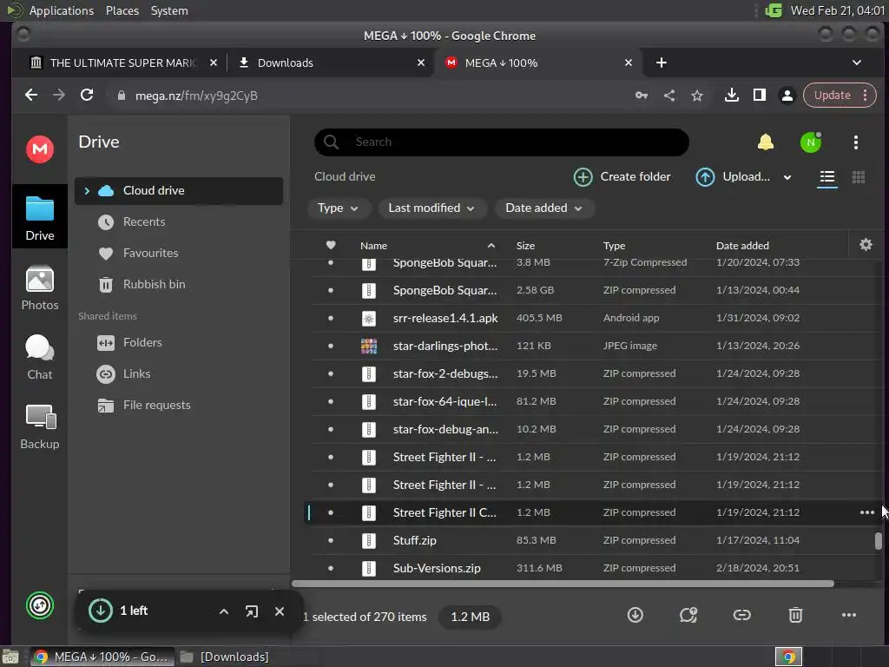
Task: Sort by the Size column header
Action: pyautogui.click(x=525, y=246)
